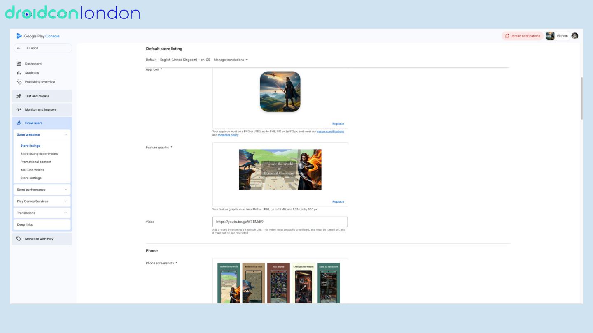The height and width of the screenshot is (333, 593).
Task: Open YouTube videos page
Action: coord(32,170)
